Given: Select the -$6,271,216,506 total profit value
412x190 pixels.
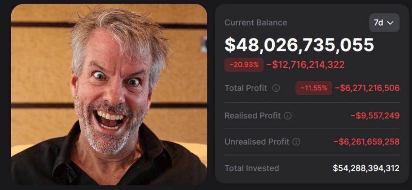Looking at the screenshot, I should (367, 88).
